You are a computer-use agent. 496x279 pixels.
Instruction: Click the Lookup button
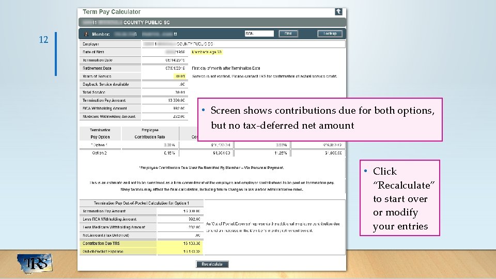click(x=330, y=34)
